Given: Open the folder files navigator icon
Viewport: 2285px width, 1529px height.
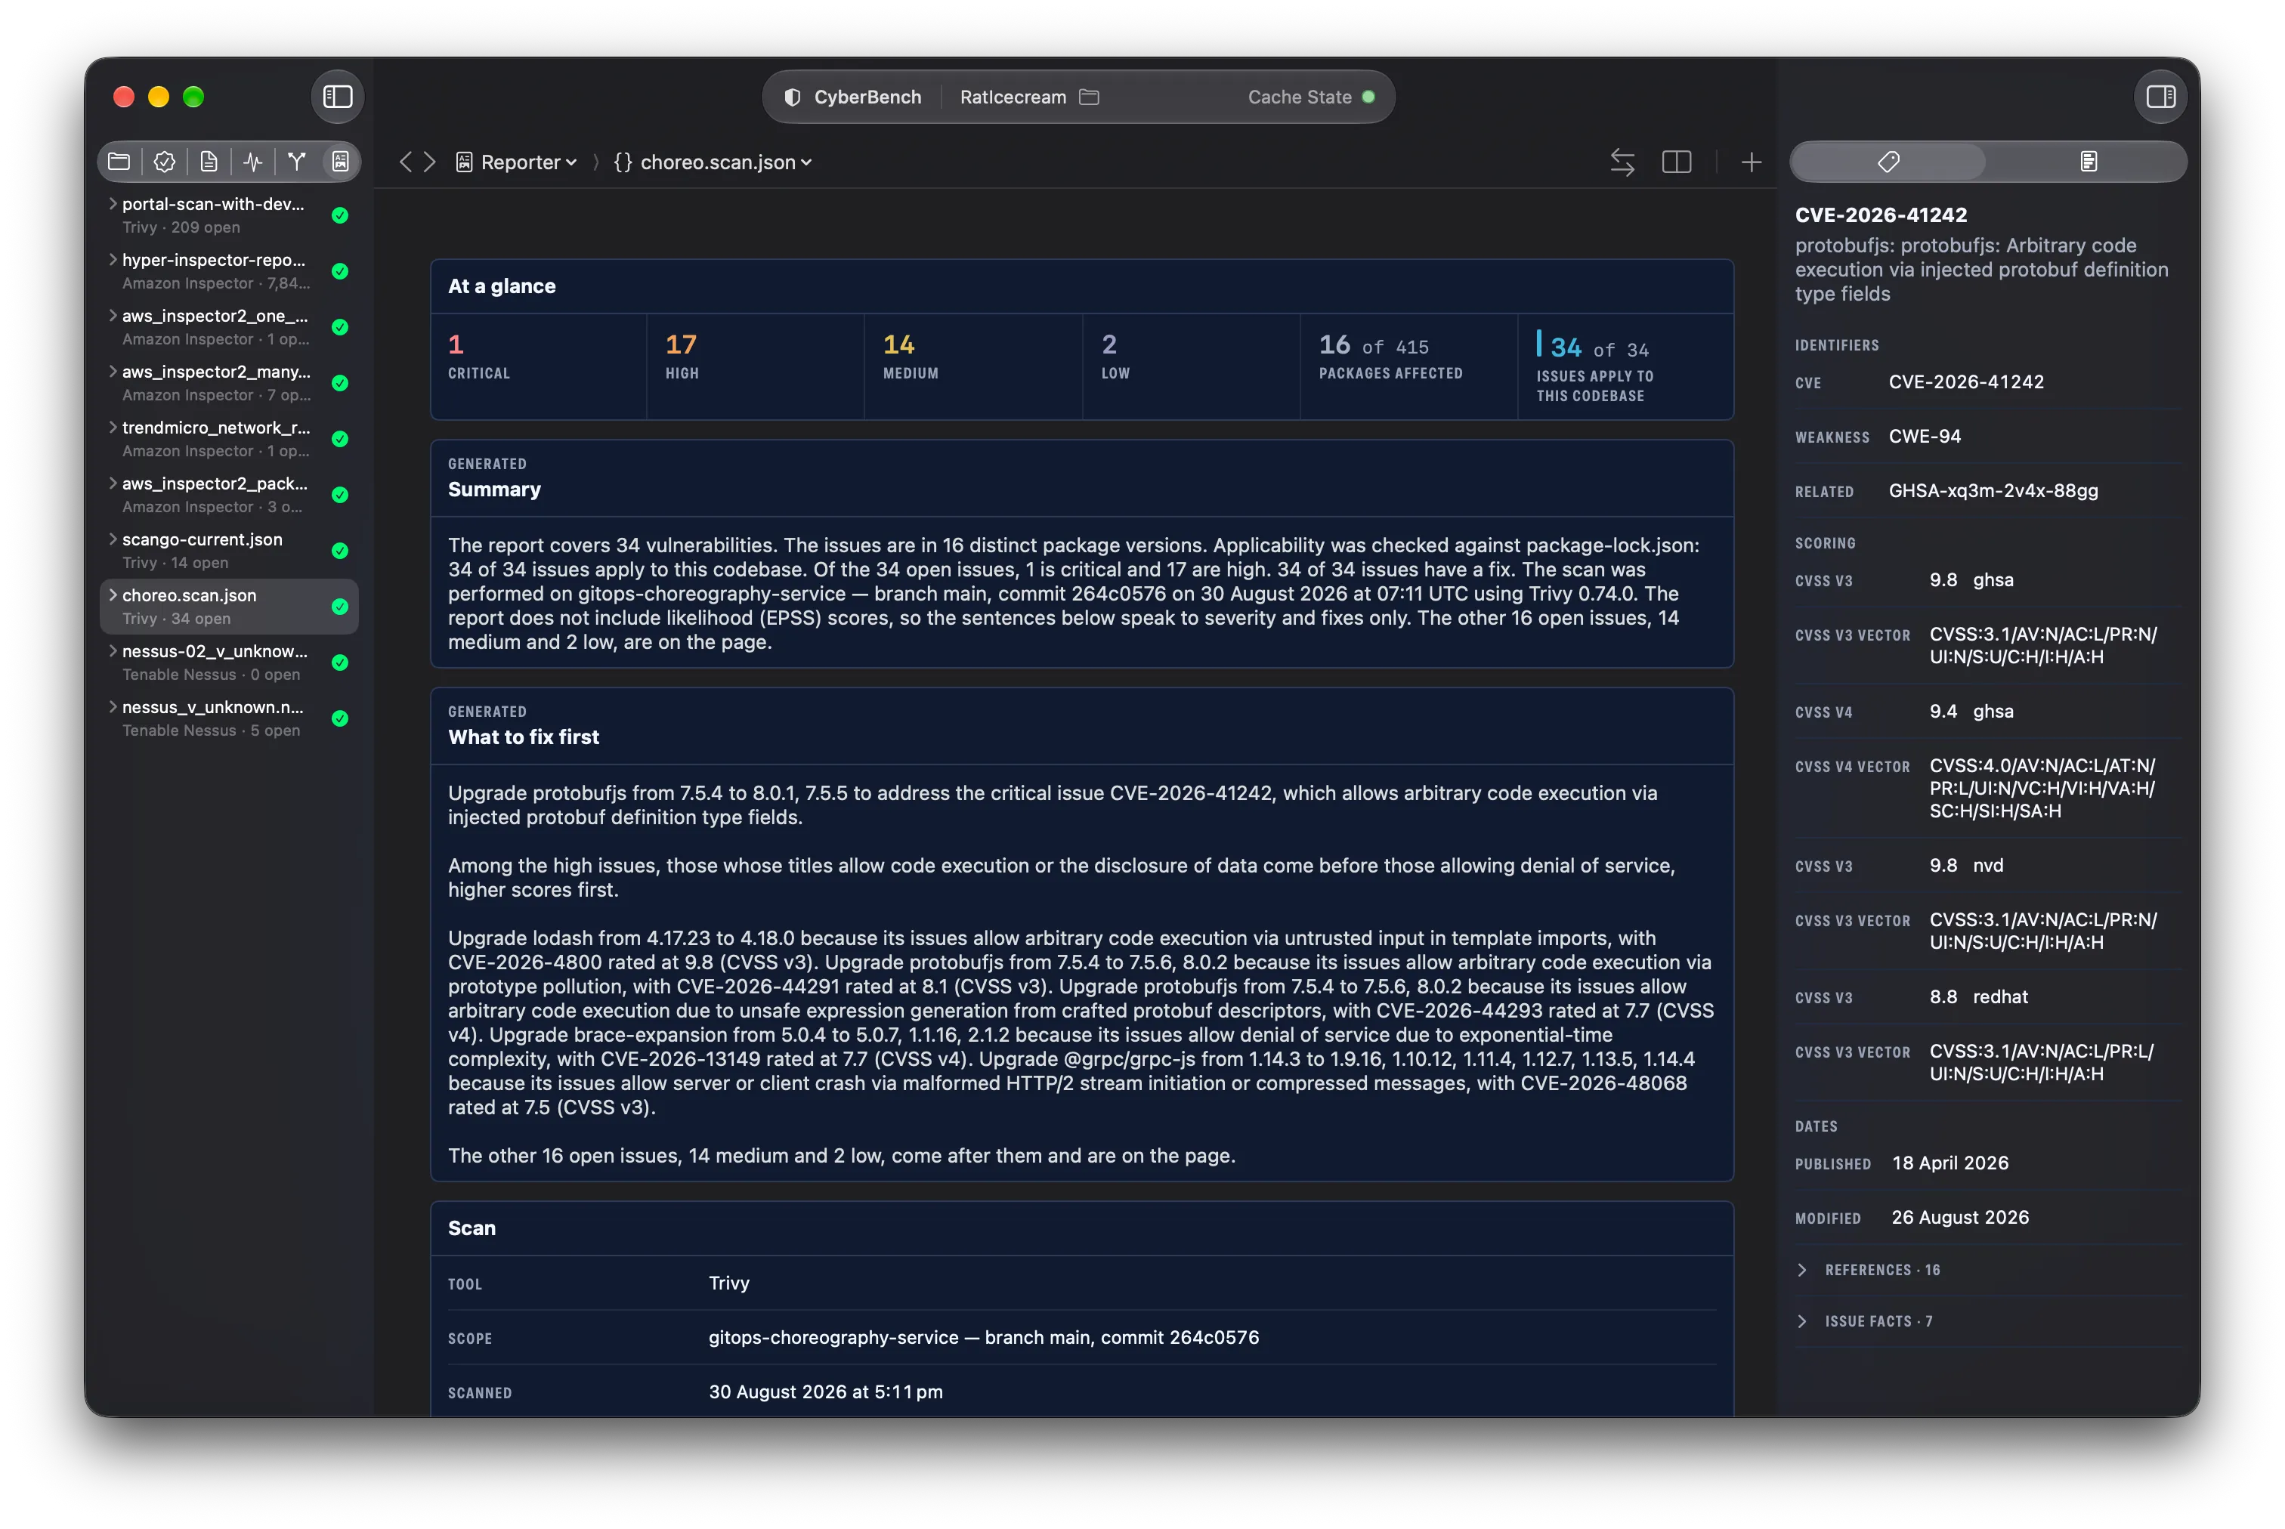Looking at the screenshot, I should click(x=119, y=162).
